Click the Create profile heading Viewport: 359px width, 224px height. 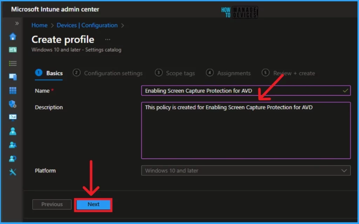[63, 40]
